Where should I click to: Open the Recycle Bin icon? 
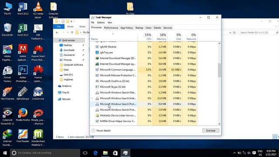click(7, 30)
